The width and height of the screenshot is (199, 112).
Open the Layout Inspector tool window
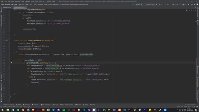coord(190,105)
